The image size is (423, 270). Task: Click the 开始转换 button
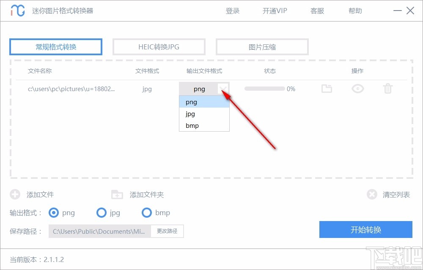[x=365, y=229]
